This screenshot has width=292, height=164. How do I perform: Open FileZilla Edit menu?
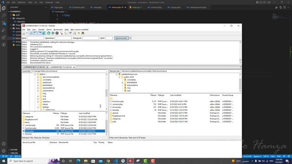pyautogui.click(x=29, y=30)
